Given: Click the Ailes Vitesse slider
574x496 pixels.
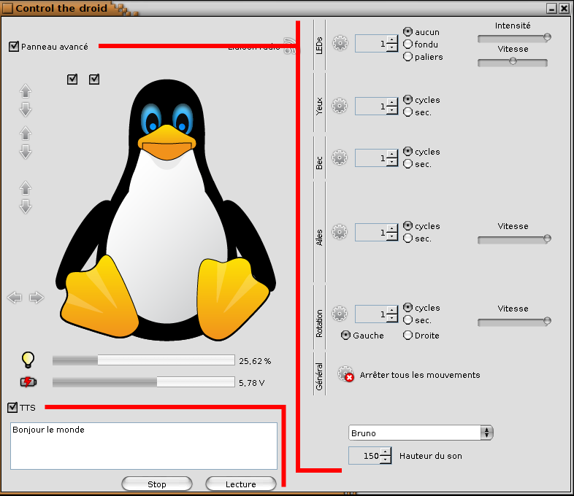Looking at the screenshot, I should pos(514,239).
